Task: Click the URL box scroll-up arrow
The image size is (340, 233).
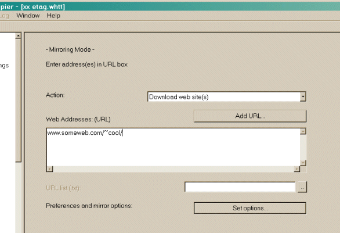Action: click(x=303, y=131)
